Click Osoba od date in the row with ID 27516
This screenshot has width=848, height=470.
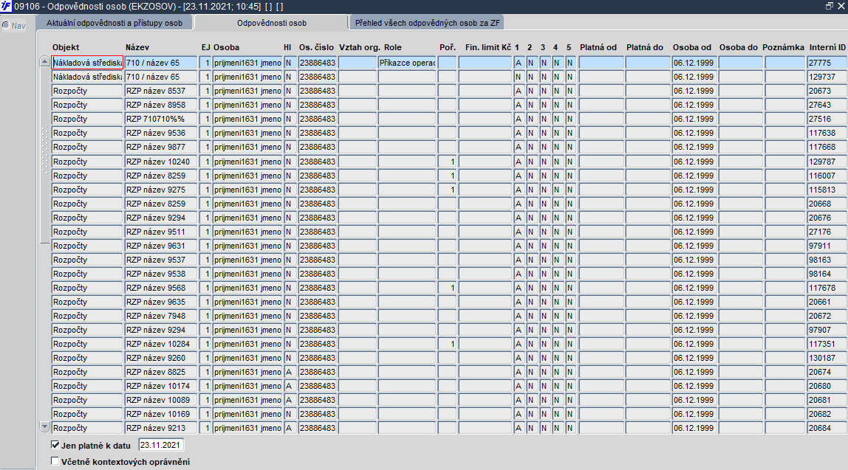694,119
